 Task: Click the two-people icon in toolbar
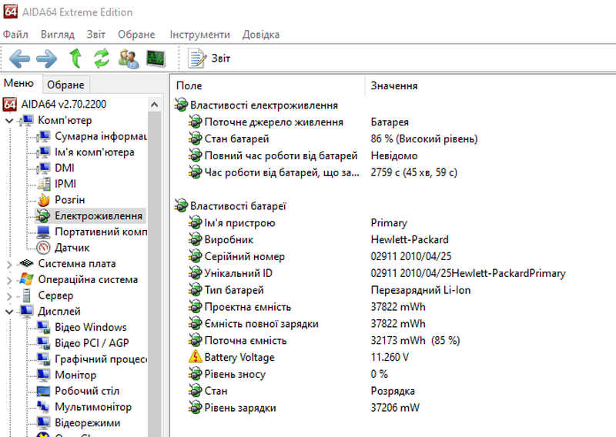[x=129, y=58]
